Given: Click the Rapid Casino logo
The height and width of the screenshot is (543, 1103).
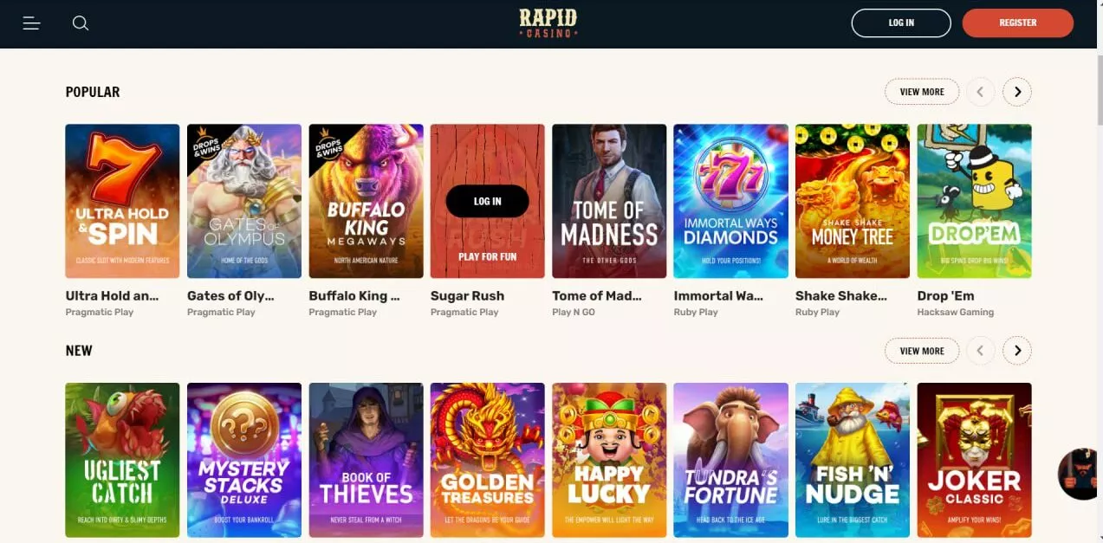Looking at the screenshot, I should click(x=548, y=23).
